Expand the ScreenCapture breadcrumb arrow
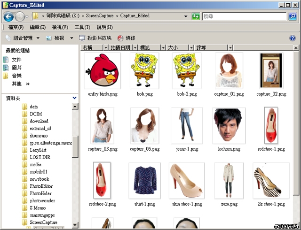Viewport: 301px width, 230px height. 117,16
